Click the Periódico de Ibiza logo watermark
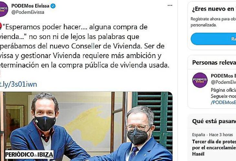This screenshot has height=161, width=236. coord(29,155)
